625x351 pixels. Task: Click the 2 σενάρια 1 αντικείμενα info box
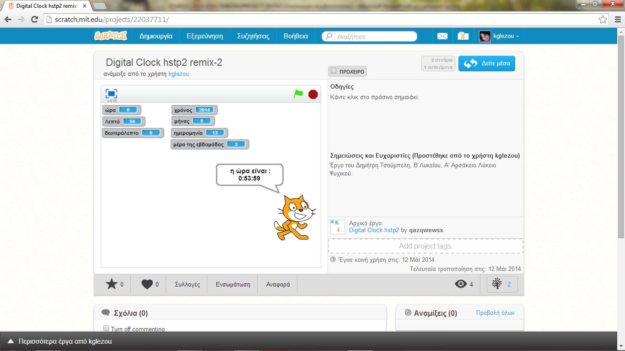tap(438, 64)
